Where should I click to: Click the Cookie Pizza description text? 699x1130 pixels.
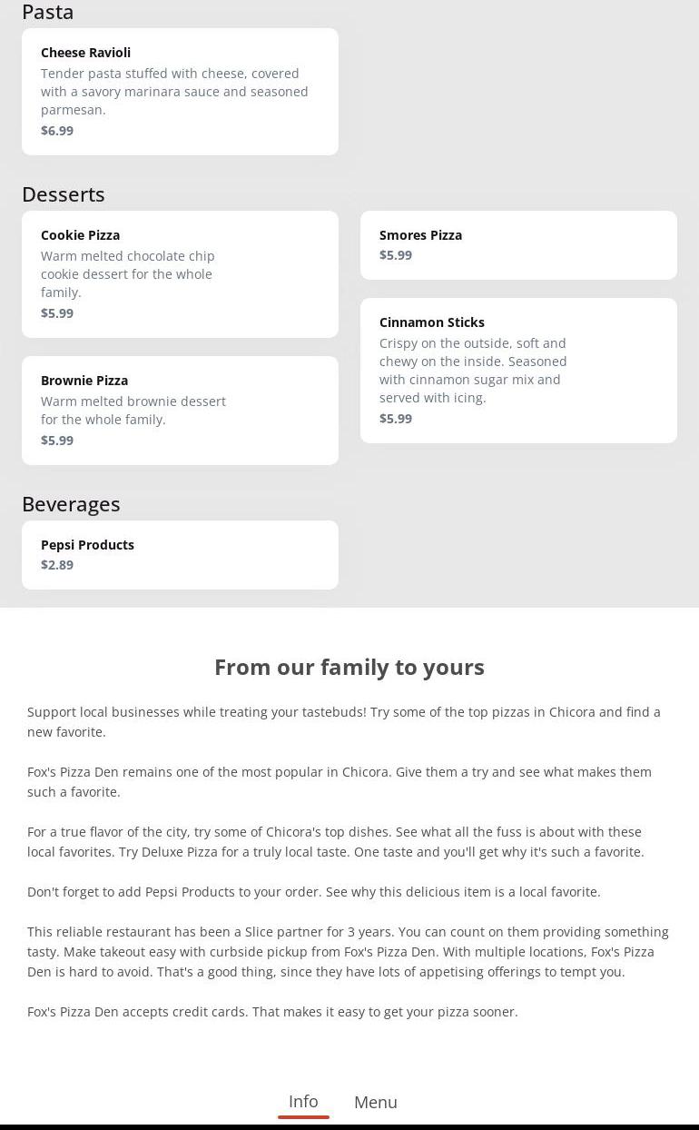pos(128,274)
